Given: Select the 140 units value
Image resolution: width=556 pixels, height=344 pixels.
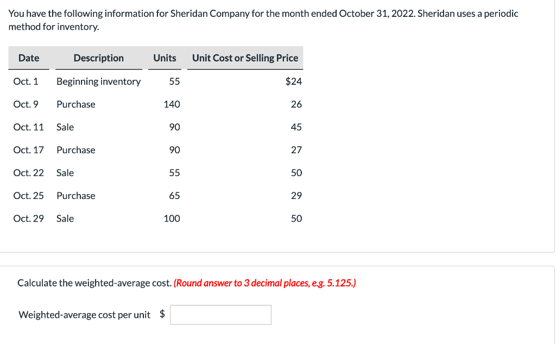Looking at the screenshot, I should [x=172, y=104].
